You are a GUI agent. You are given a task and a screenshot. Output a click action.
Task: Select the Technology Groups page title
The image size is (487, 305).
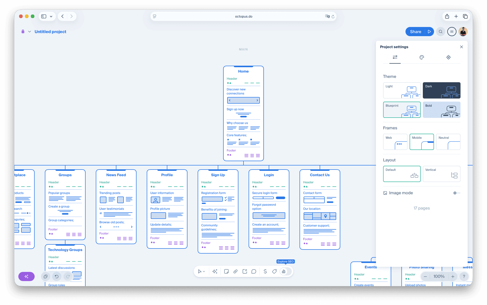(x=65, y=250)
